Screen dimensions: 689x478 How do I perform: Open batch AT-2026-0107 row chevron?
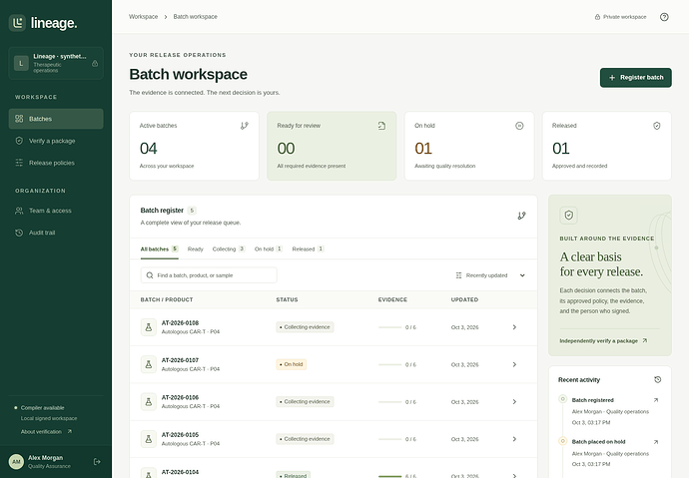514,365
